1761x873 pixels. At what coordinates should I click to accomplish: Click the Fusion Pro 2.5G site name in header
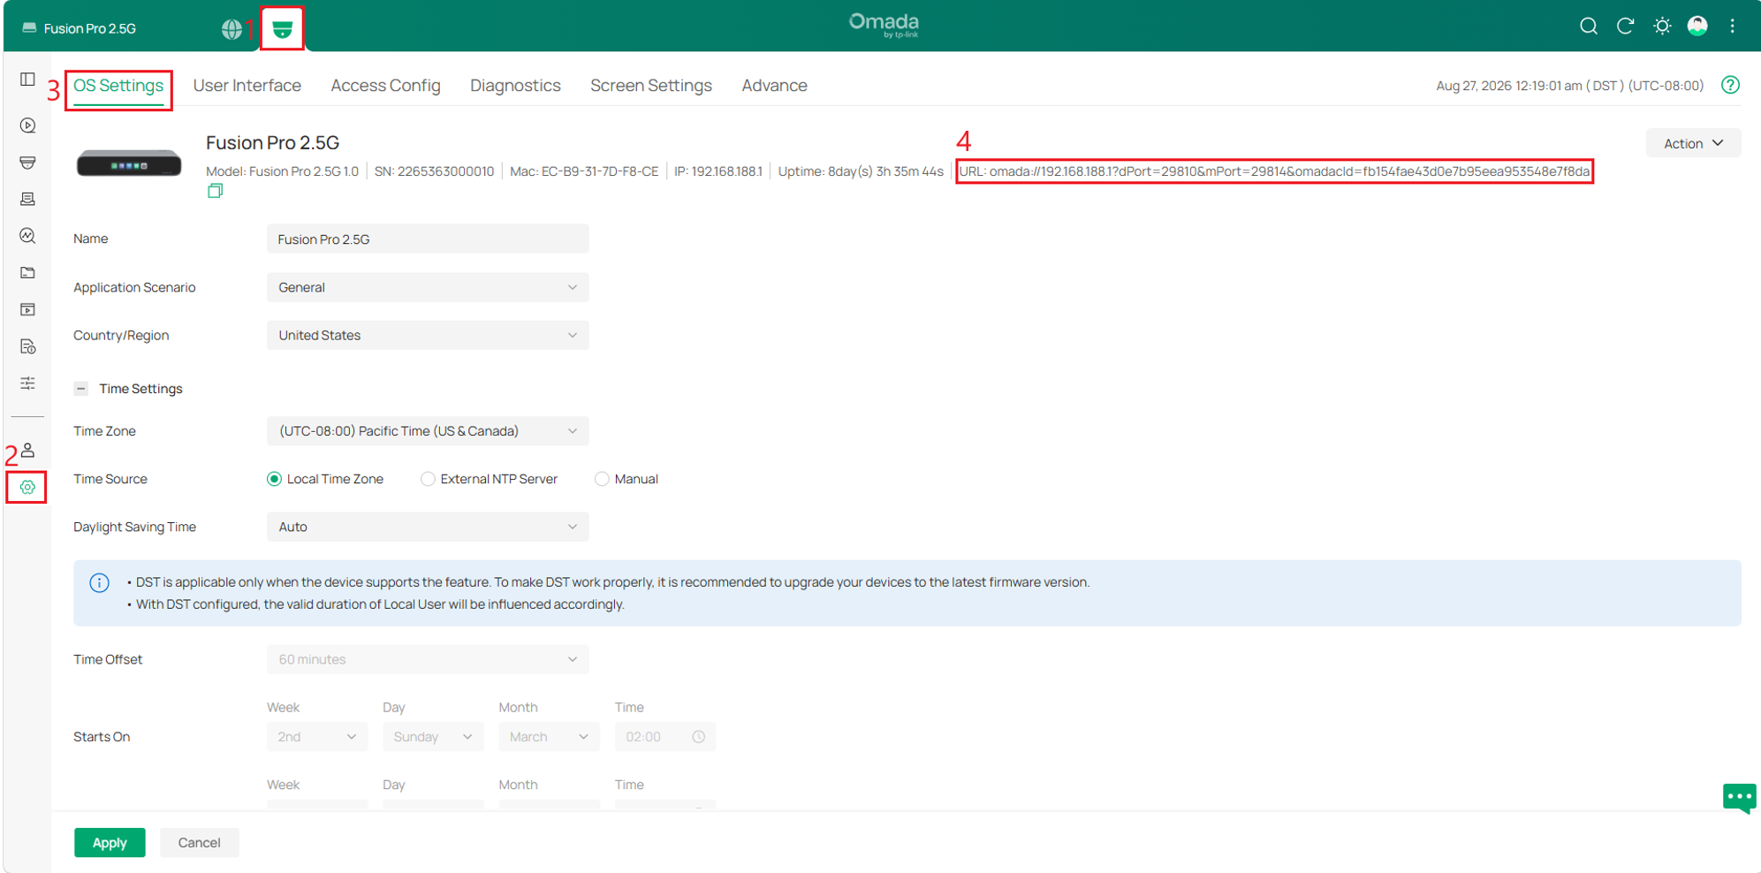click(89, 28)
